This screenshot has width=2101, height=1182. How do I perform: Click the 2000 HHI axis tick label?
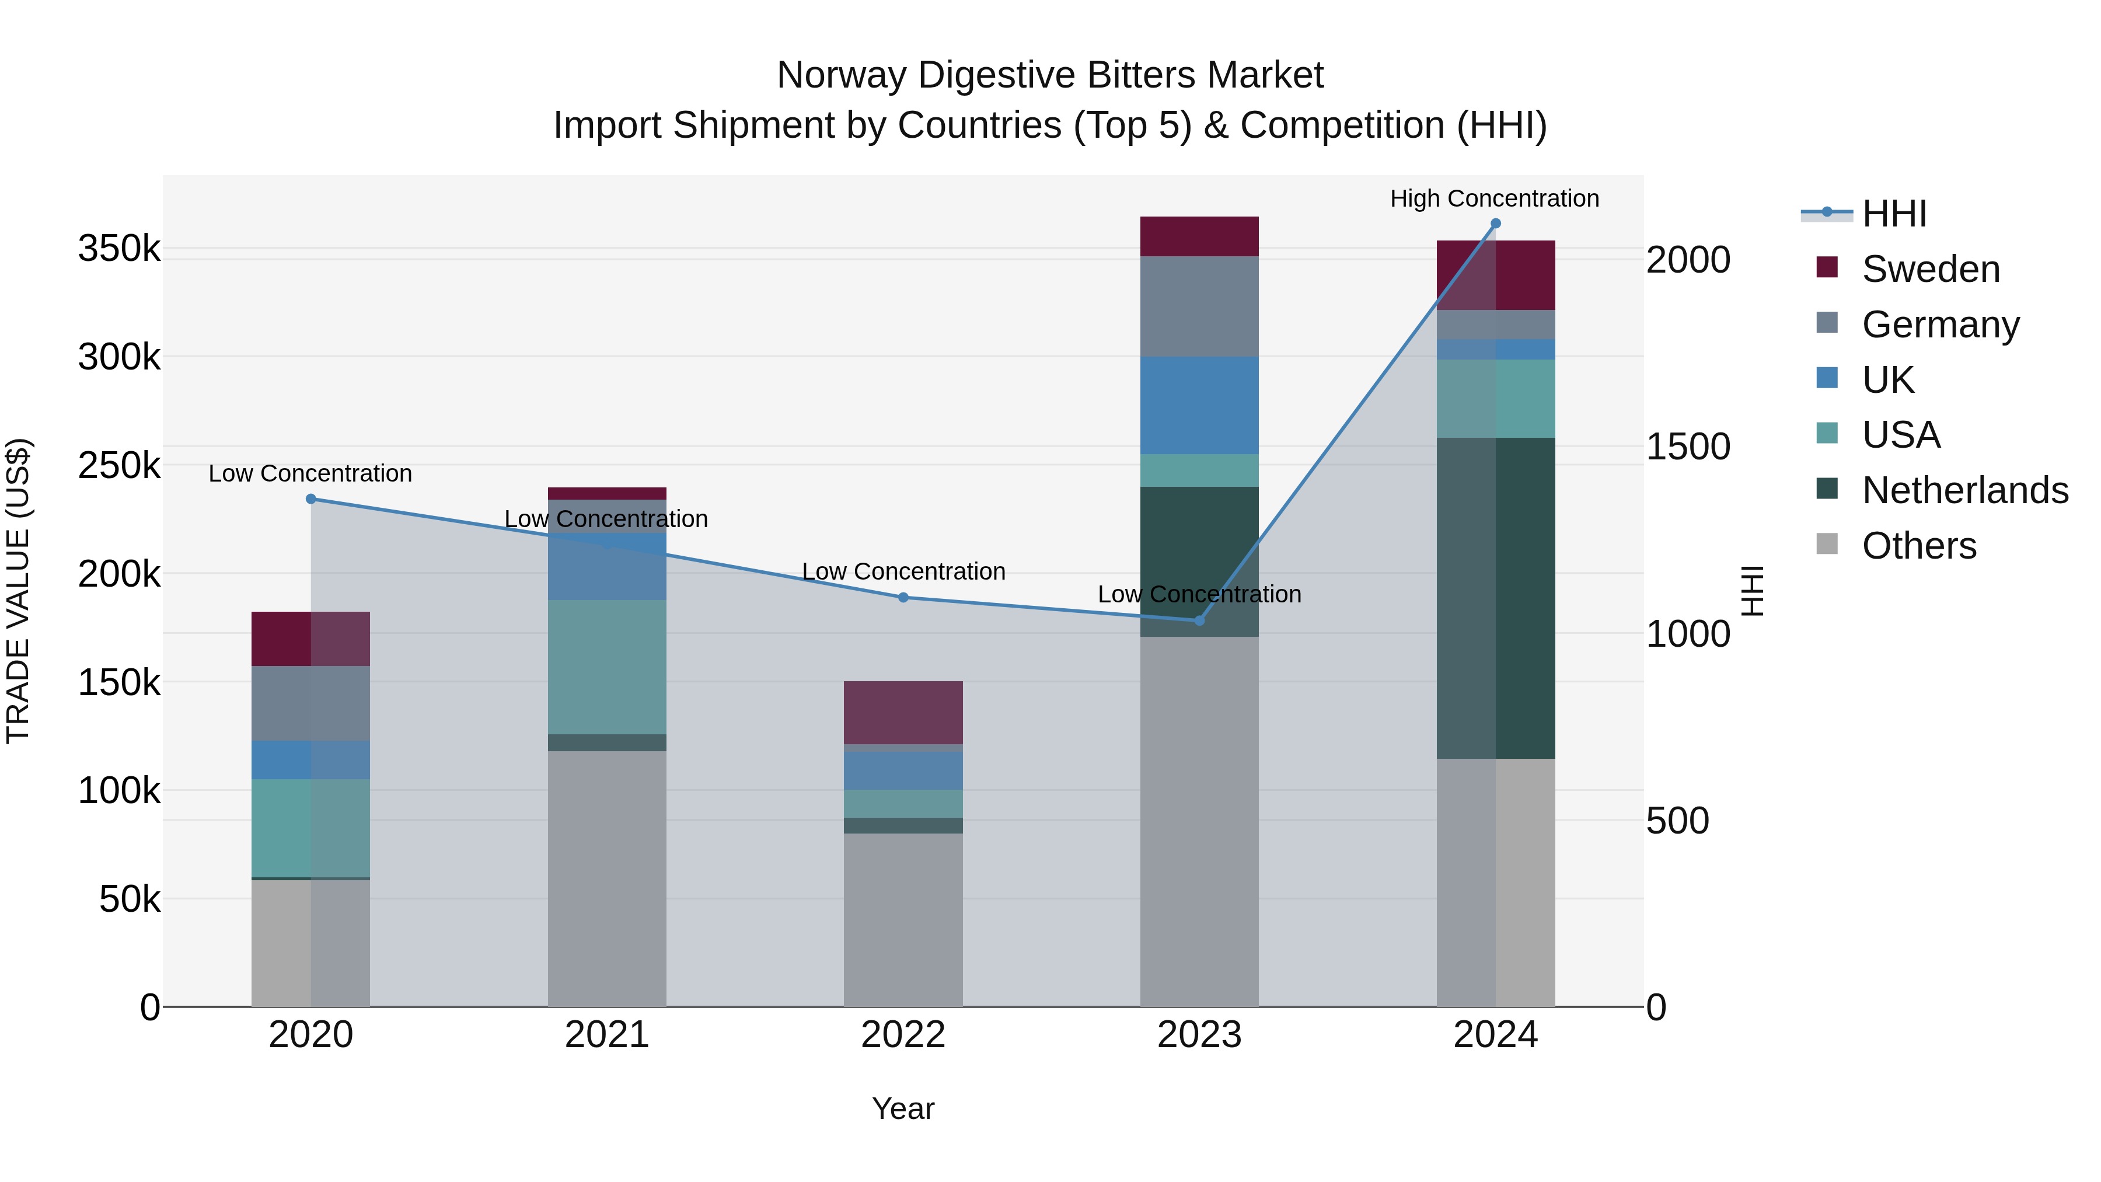(x=1688, y=259)
